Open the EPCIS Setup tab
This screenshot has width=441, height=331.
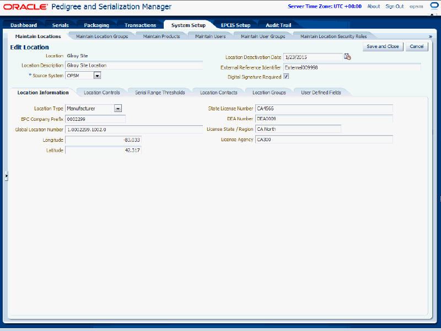[236, 25]
